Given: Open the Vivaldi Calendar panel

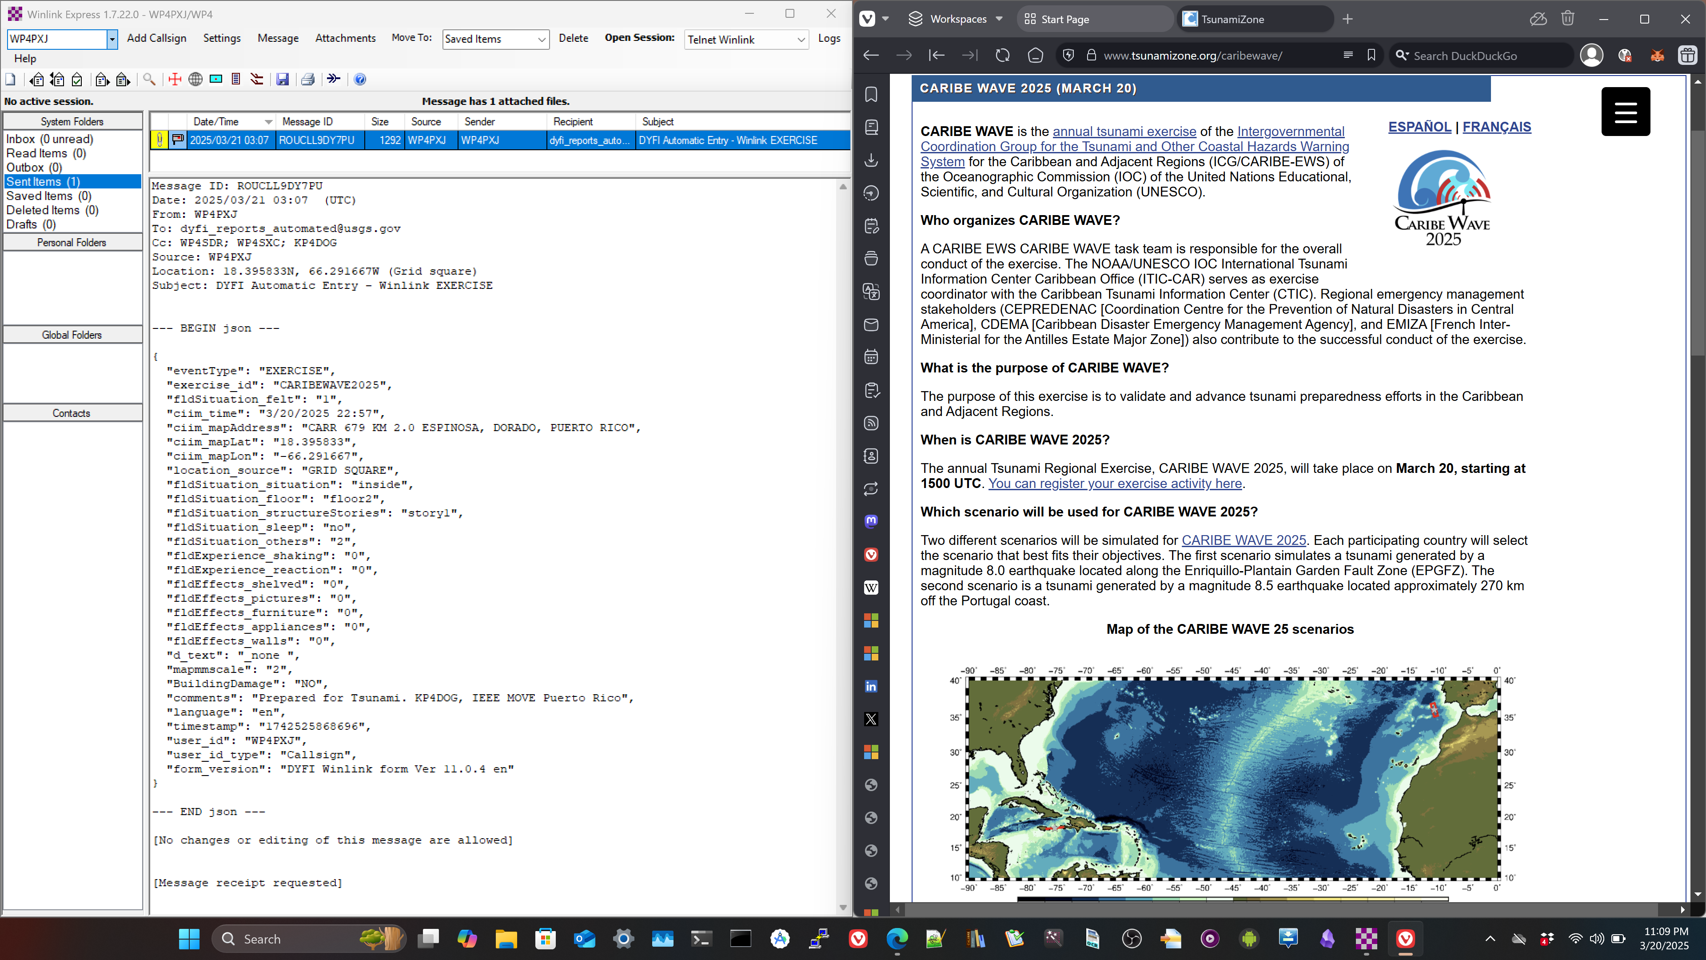Looking at the screenshot, I should click(x=872, y=357).
